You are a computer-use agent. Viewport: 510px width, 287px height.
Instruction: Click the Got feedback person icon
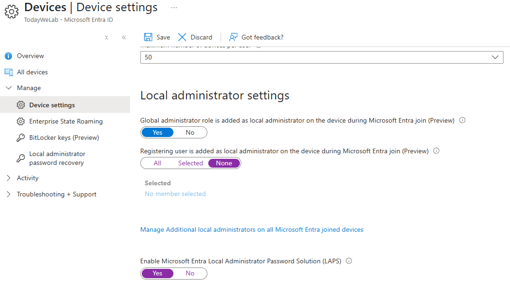[233, 37]
